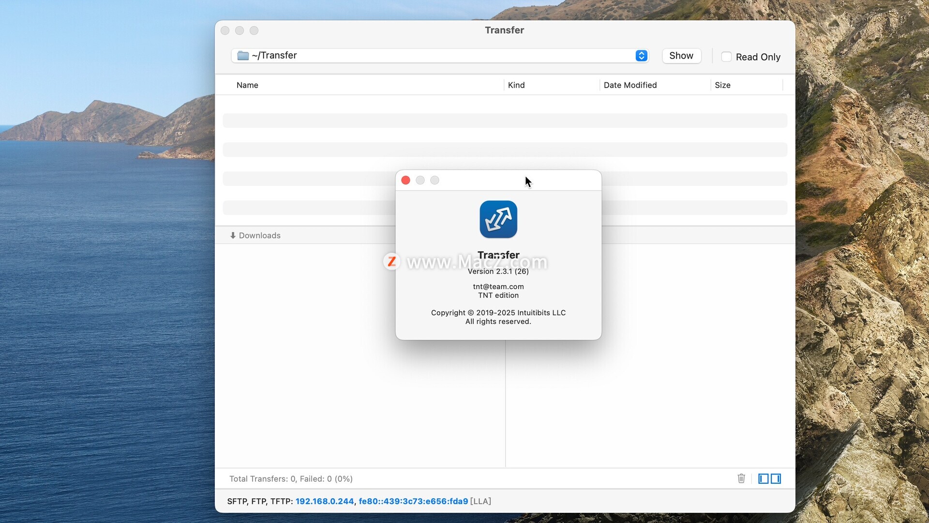Screen dimensions: 929x523
Task: Close the About Transfer window
Action: (405, 180)
